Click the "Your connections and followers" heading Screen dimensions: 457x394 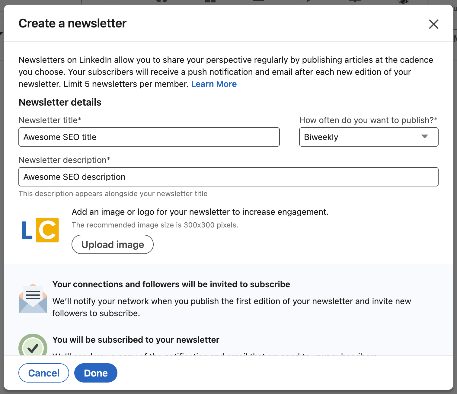[x=171, y=284]
